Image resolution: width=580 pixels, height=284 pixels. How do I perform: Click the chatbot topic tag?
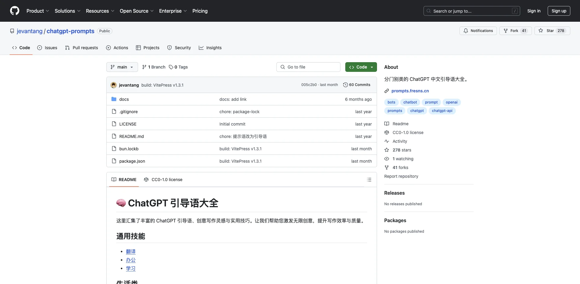coord(410,102)
